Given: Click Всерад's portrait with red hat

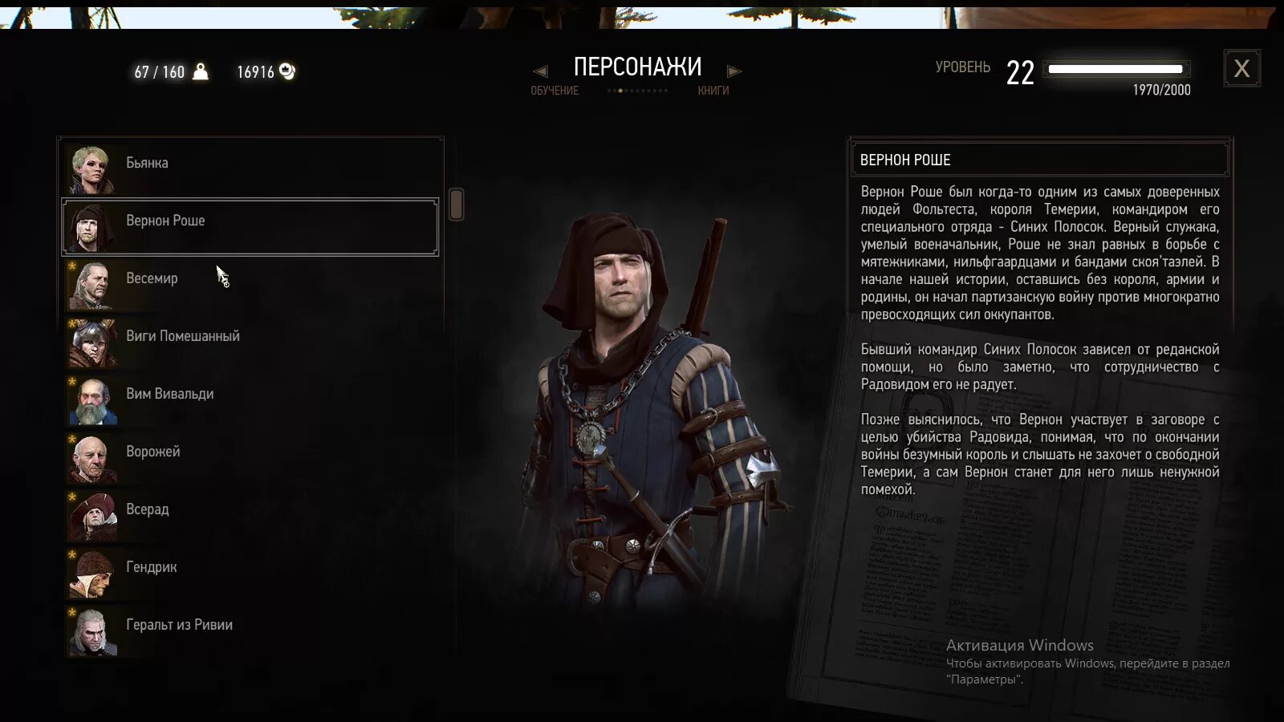Looking at the screenshot, I should click(x=92, y=516).
